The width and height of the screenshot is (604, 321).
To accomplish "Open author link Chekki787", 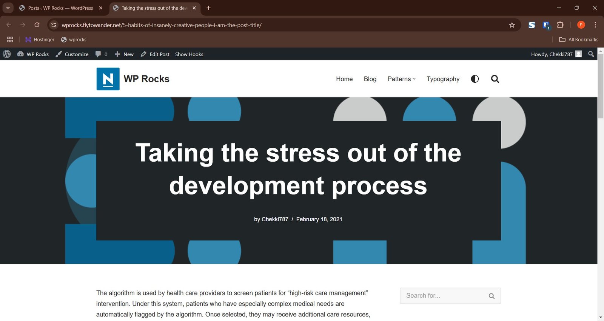I will coord(275,219).
